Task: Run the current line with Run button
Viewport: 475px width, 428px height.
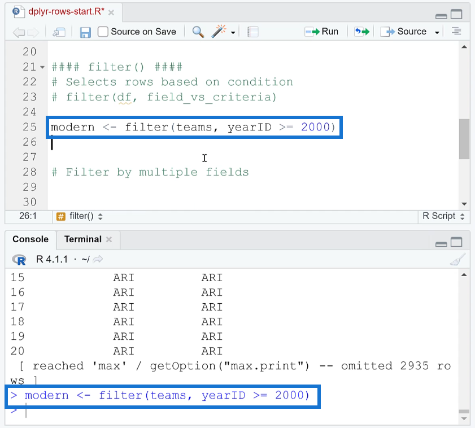Action: (x=321, y=32)
